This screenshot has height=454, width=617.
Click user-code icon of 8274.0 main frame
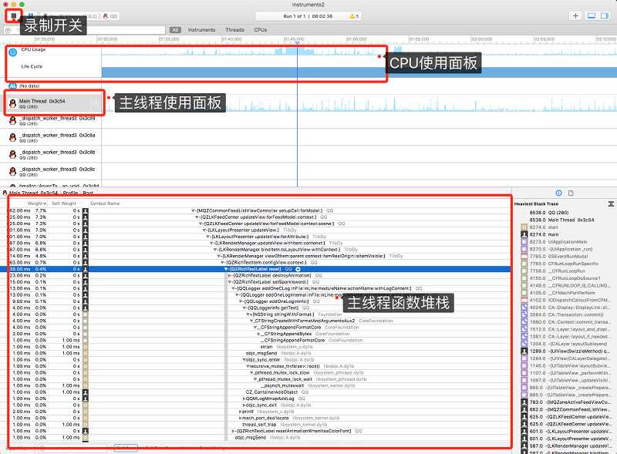tap(524, 234)
